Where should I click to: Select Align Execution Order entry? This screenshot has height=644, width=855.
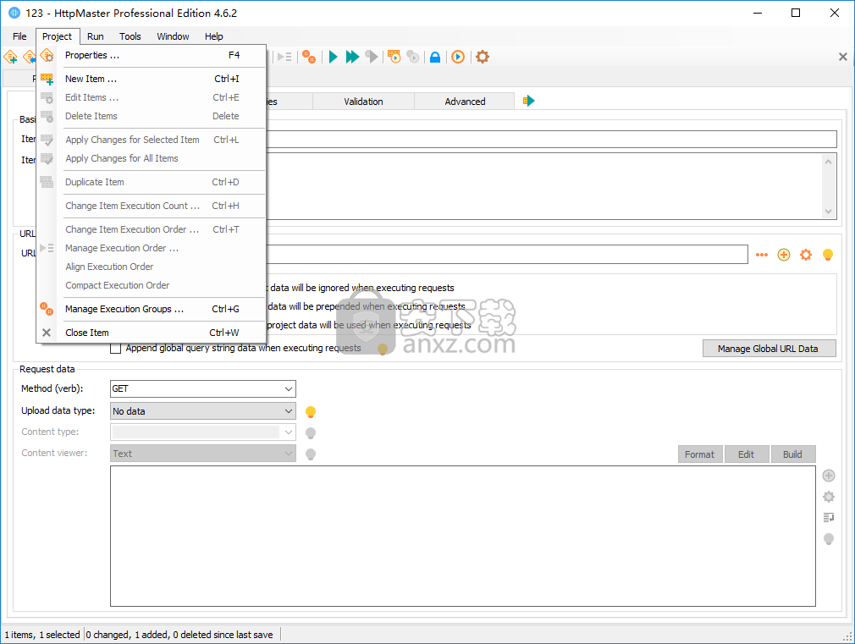(152, 267)
